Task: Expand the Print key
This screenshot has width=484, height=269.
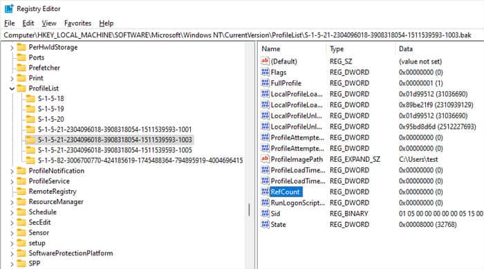Action: [12, 79]
